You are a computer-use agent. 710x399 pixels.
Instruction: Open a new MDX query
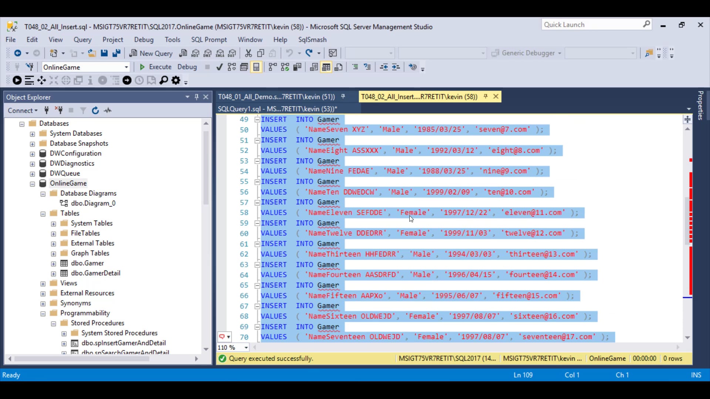click(x=195, y=53)
